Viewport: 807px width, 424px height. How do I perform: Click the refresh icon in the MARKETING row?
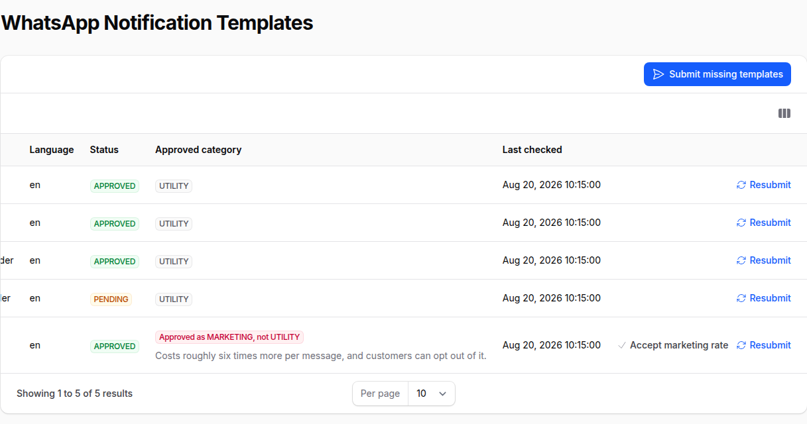tap(741, 345)
